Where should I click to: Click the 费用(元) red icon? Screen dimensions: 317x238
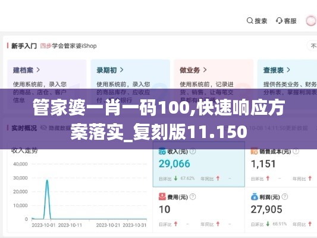162,197
